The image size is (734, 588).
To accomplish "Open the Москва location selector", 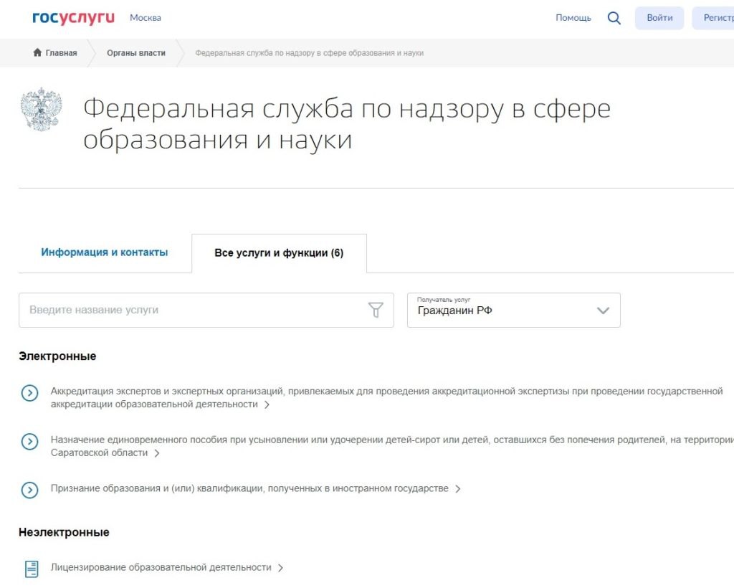I will point(145,18).
